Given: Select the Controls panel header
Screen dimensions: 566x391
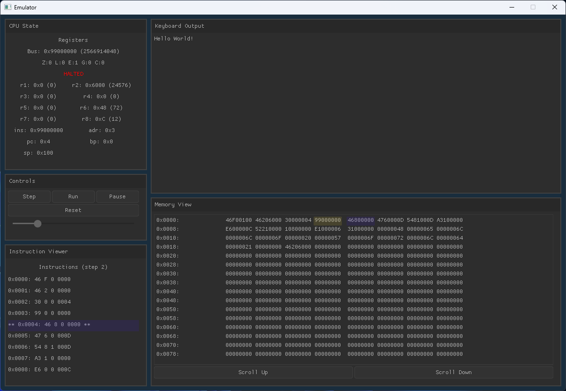Looking at the screenshot, I should click(x=76, y=181).
